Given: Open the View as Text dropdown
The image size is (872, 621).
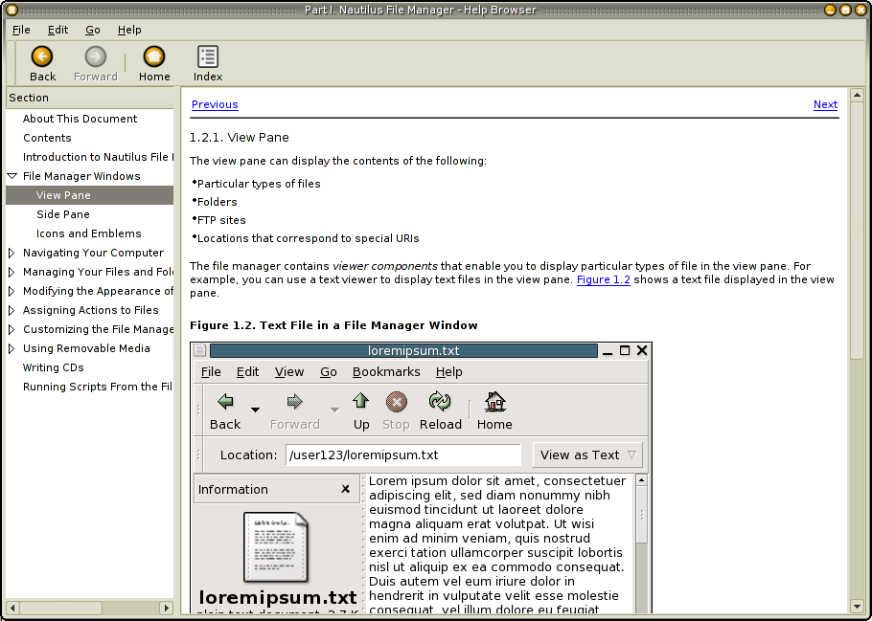Looking at the screenshot, I should (x=587, y=455).
